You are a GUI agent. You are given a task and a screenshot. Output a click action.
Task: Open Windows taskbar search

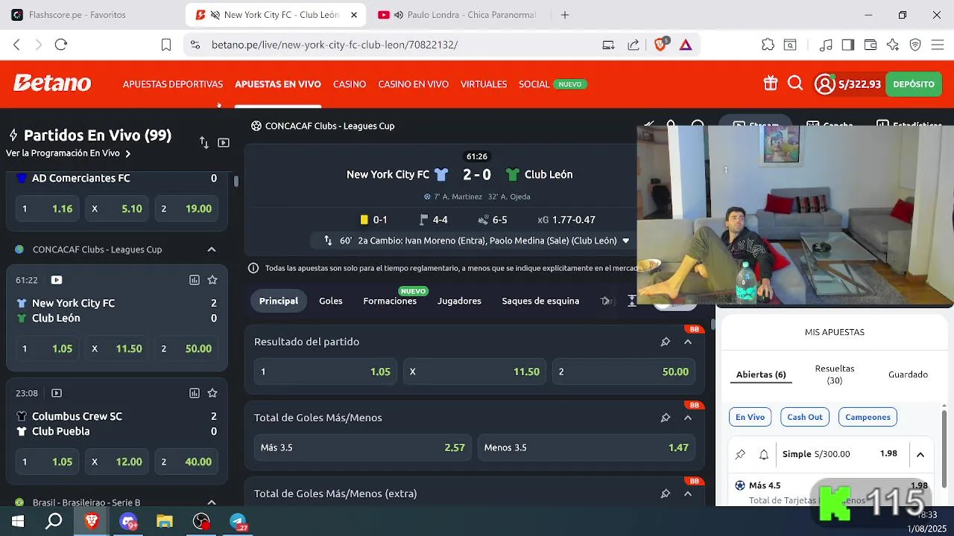pos(54,521)
